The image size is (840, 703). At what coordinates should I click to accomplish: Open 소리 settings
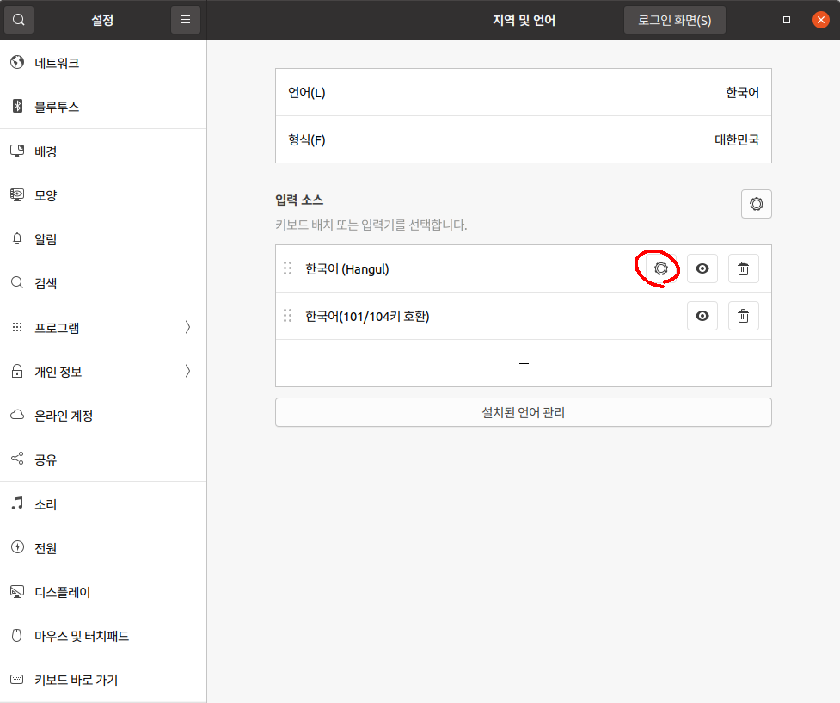click(x=103, y=504)
